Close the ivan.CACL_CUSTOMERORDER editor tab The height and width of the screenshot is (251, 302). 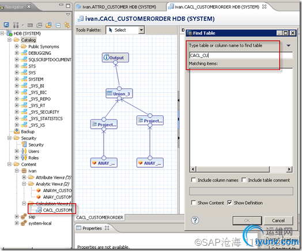click(265, 7)
